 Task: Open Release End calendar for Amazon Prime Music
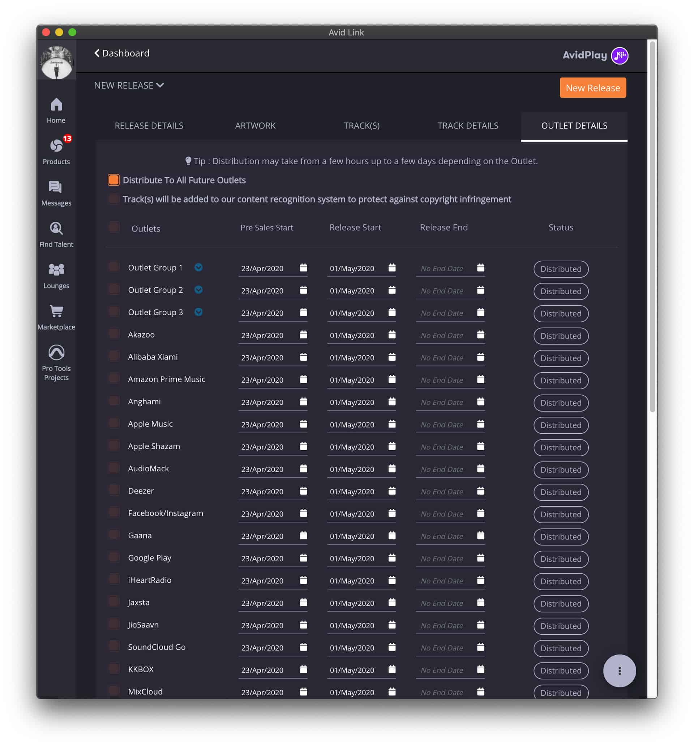tap(480, 379)
